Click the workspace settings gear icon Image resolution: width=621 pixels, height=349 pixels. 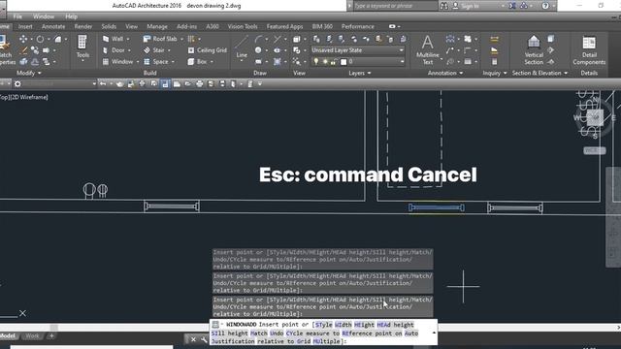pos(17,84)
